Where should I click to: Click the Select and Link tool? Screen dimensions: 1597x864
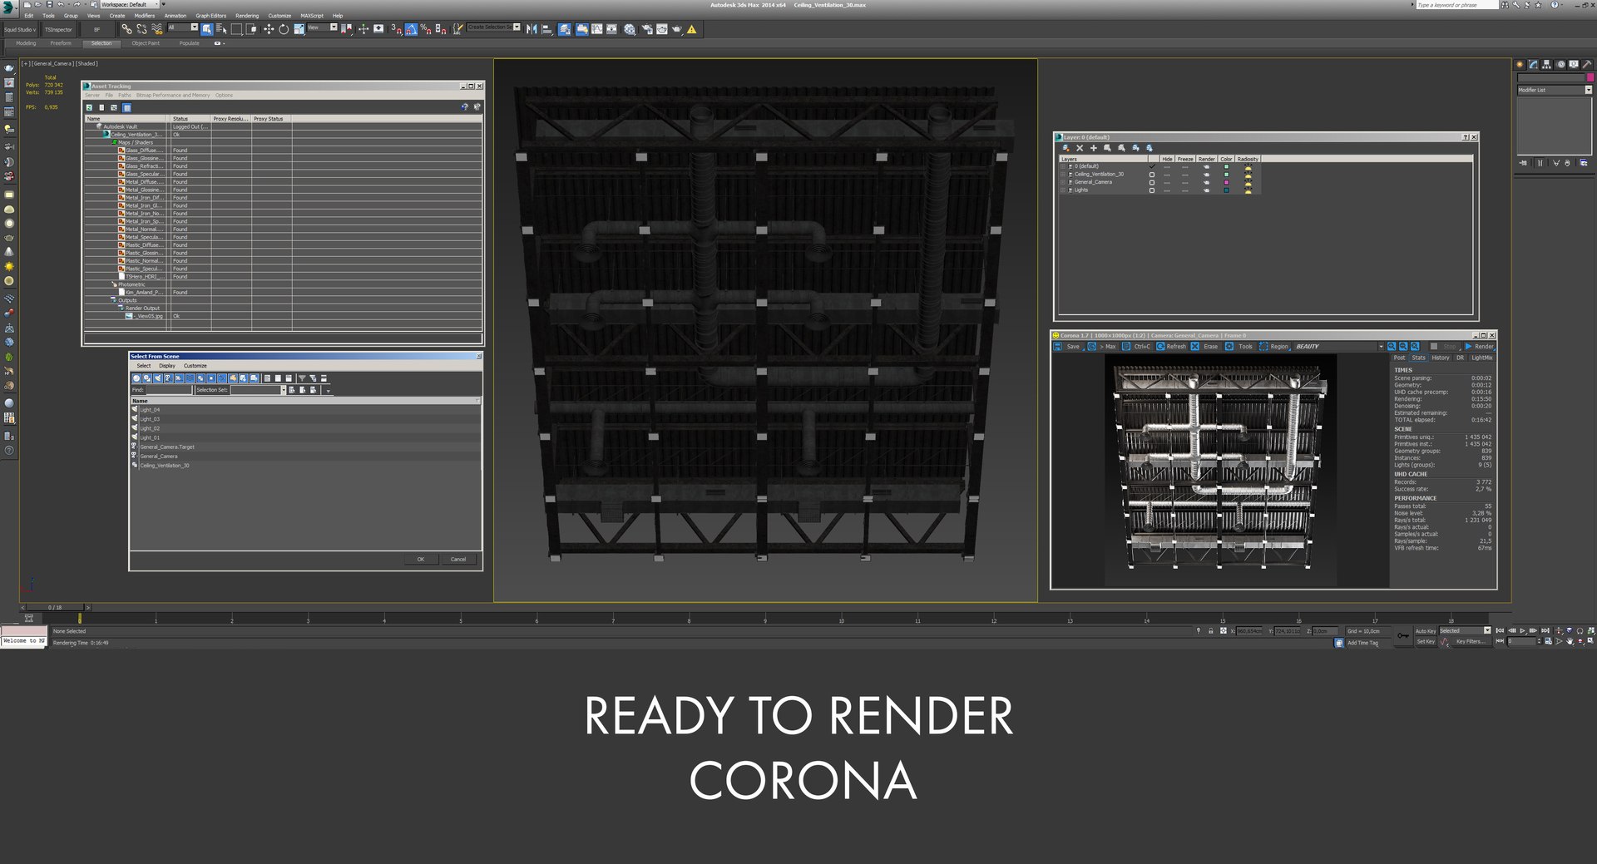click(x=126, y=29)
